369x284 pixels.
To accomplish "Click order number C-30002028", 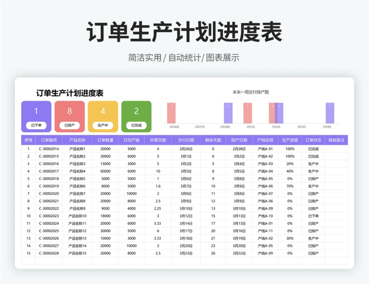I will [49, 253].
